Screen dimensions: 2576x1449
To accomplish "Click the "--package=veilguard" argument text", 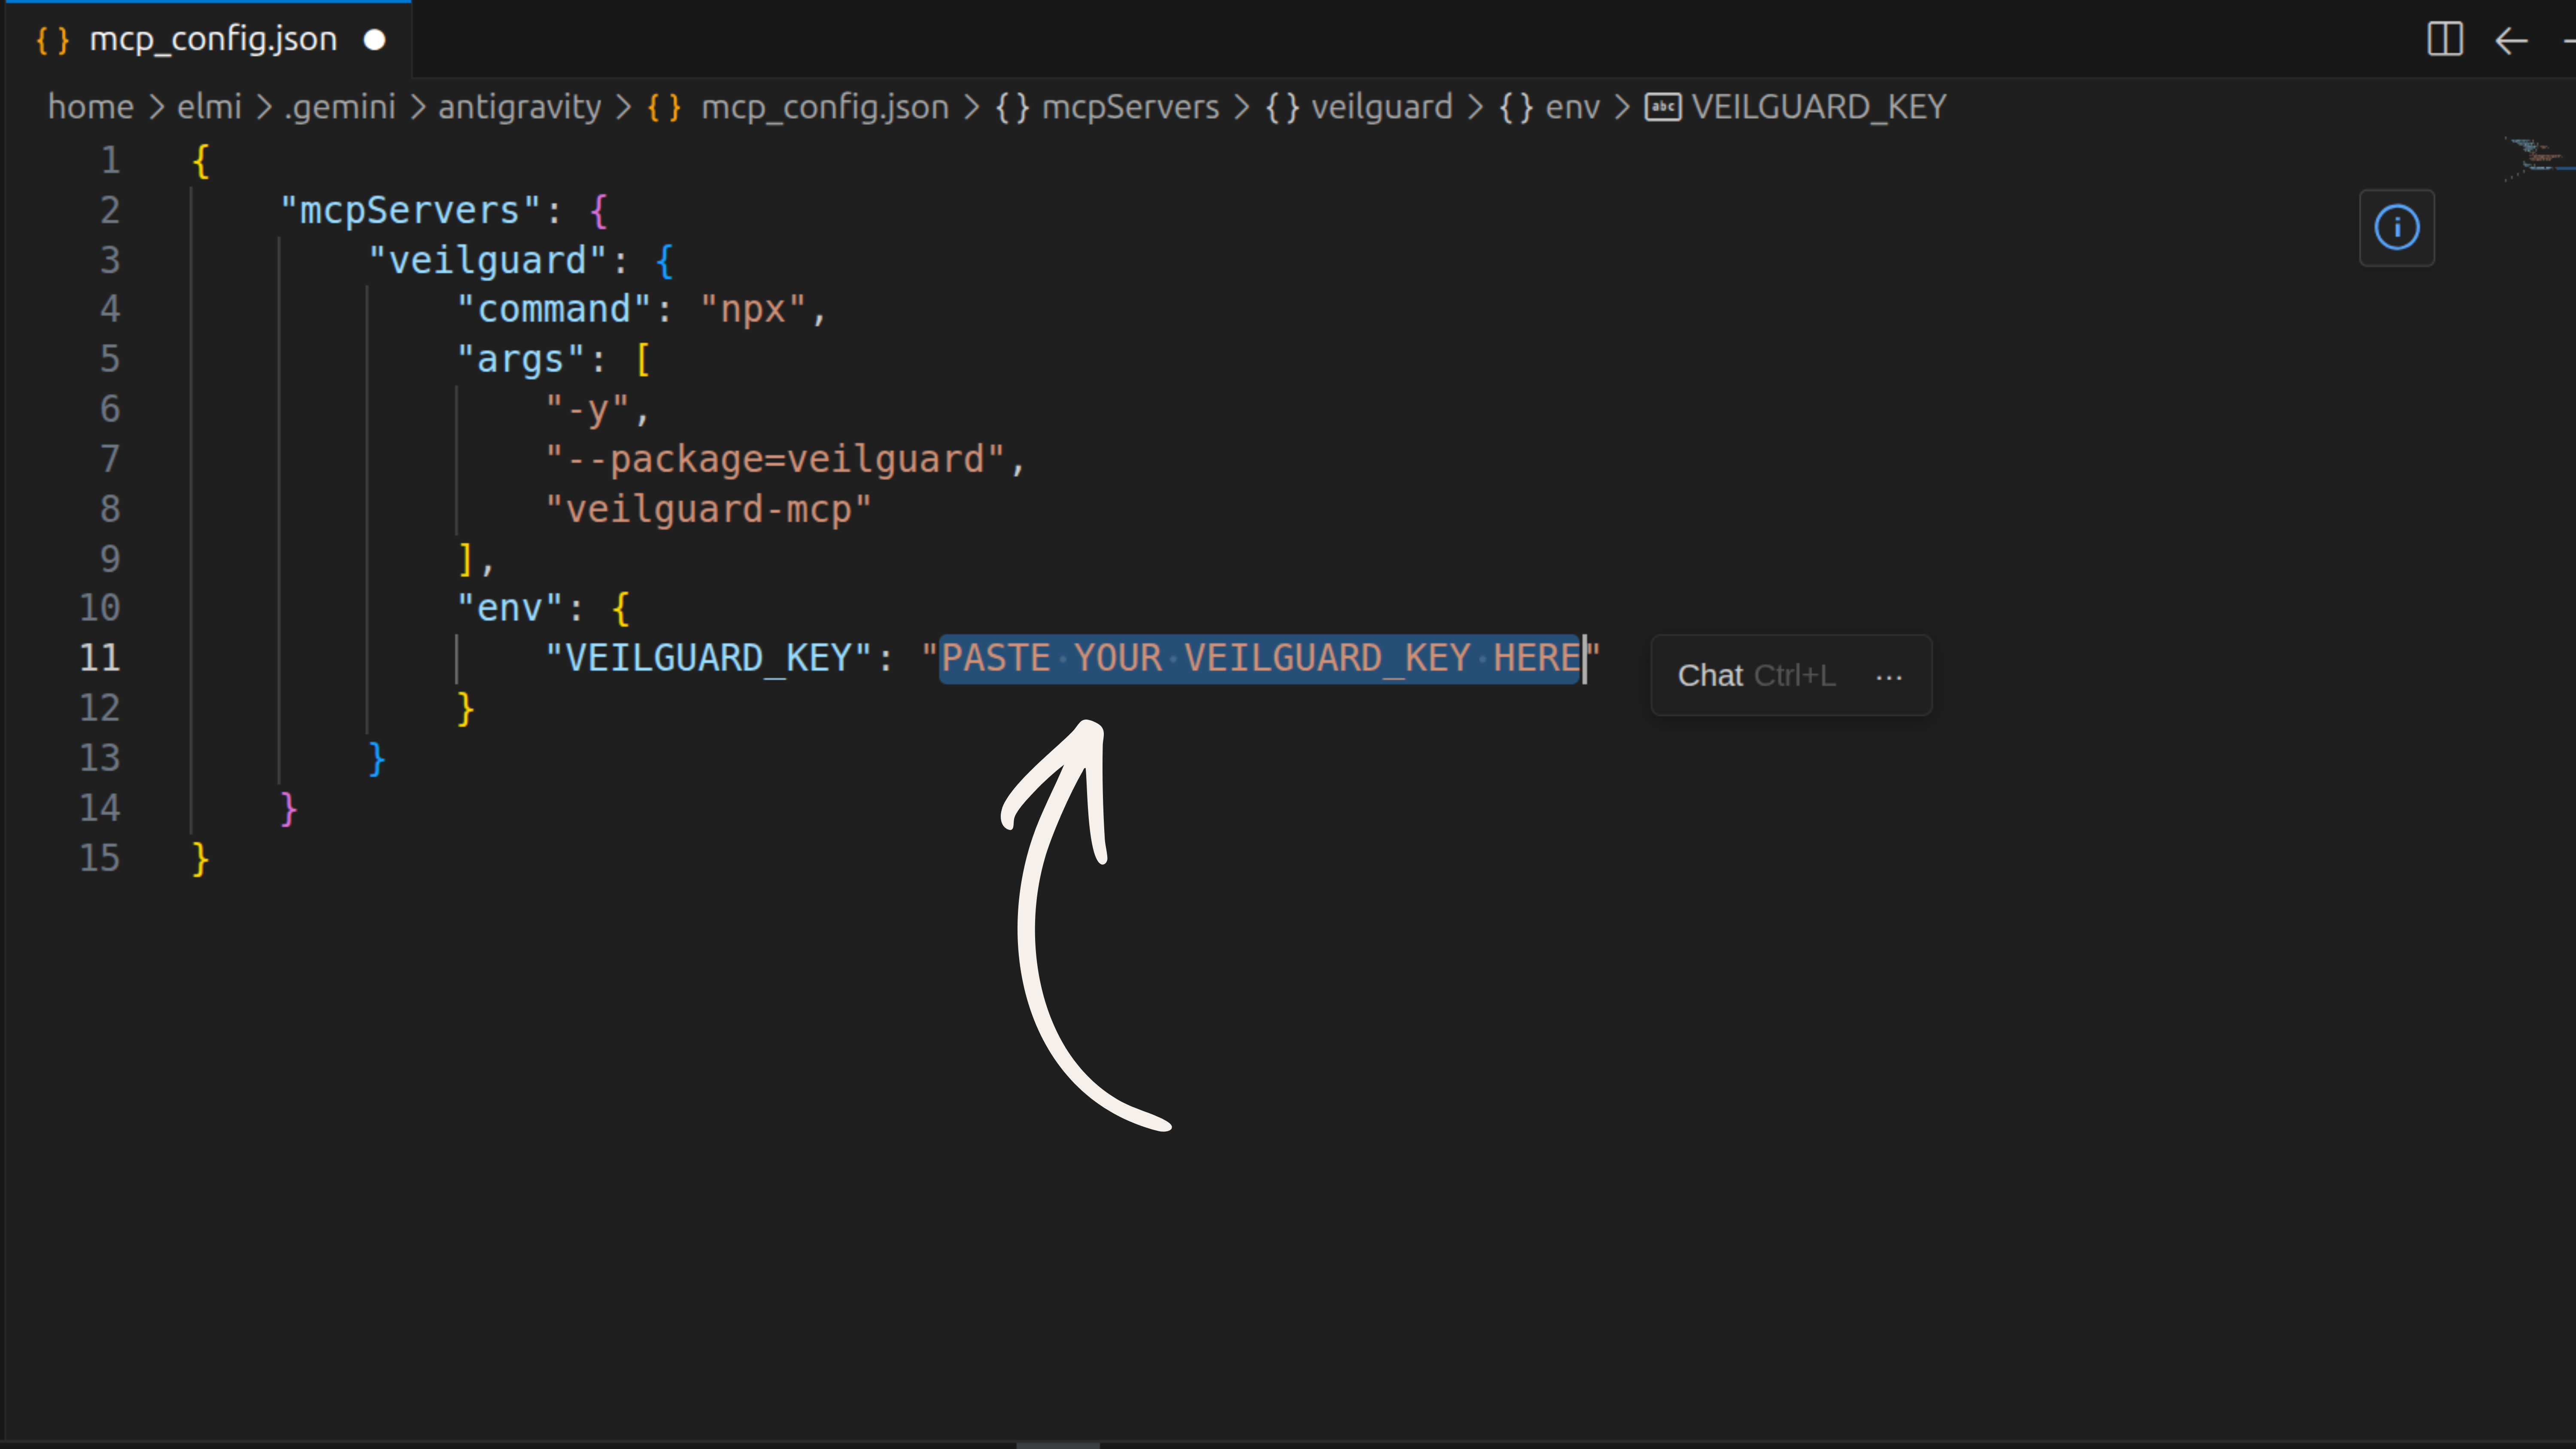I will pyautogui.click(x=774, y=459).
